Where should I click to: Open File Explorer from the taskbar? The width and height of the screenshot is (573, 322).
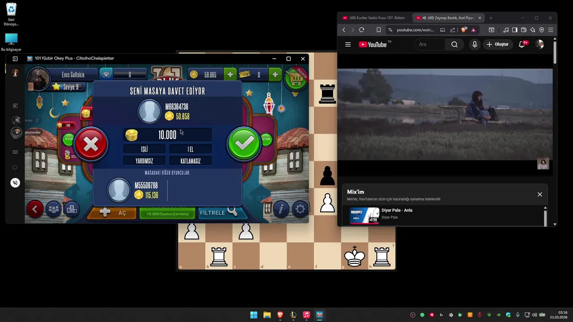[x=267, y=315]
